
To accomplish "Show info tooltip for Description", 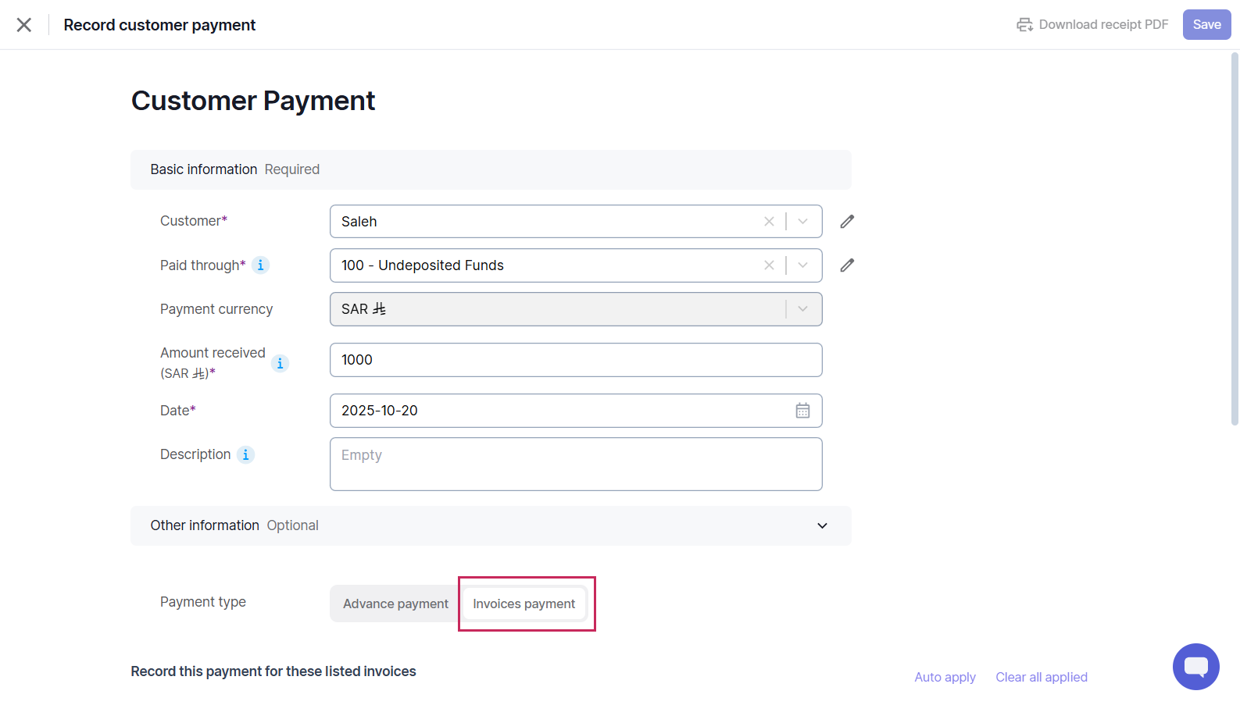I will [246, 455].
